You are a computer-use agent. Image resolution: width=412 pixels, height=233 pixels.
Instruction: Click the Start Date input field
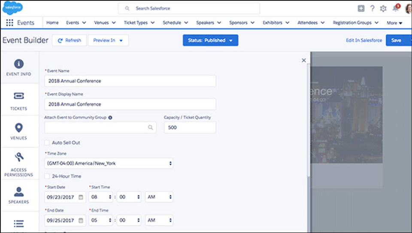(65, 197)
